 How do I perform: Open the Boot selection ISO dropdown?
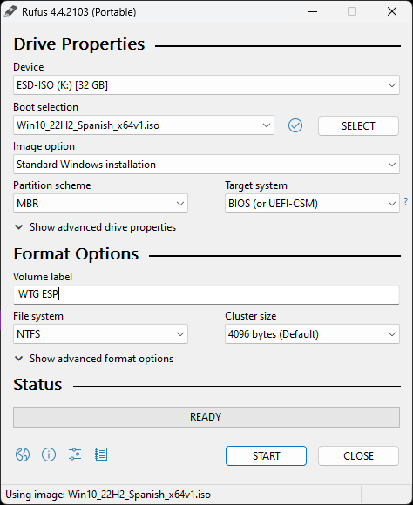[x=144, y=125]
